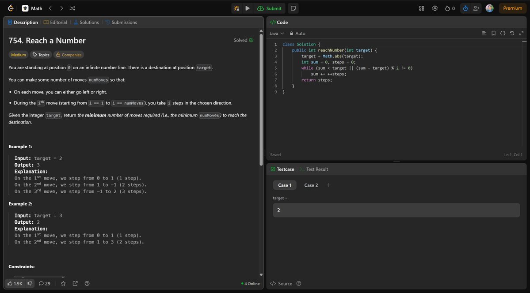Click the Example 1 heading

click(21, 146)
